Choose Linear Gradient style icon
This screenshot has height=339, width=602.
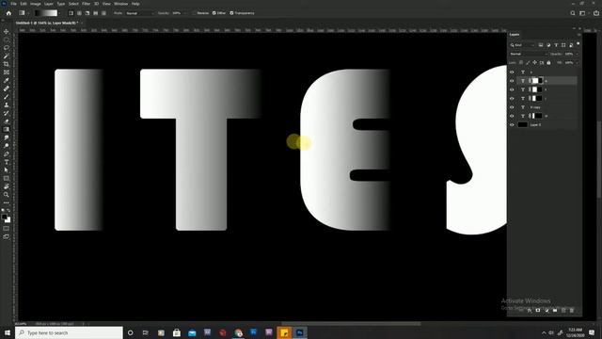[x=71, y=13]
